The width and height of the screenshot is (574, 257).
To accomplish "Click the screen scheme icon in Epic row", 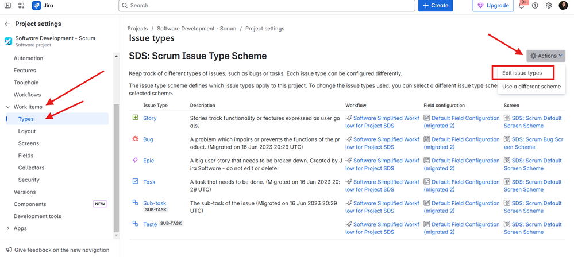I will point(507,161).
